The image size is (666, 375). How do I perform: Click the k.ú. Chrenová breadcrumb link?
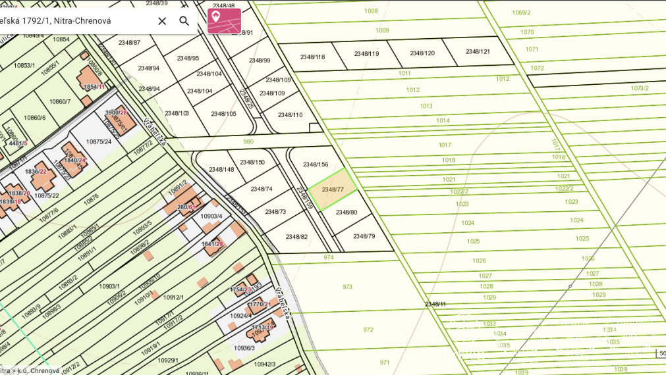pos(41,370)
